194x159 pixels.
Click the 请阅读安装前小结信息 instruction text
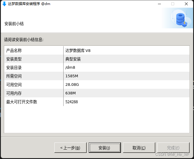(x=24, y=40)
